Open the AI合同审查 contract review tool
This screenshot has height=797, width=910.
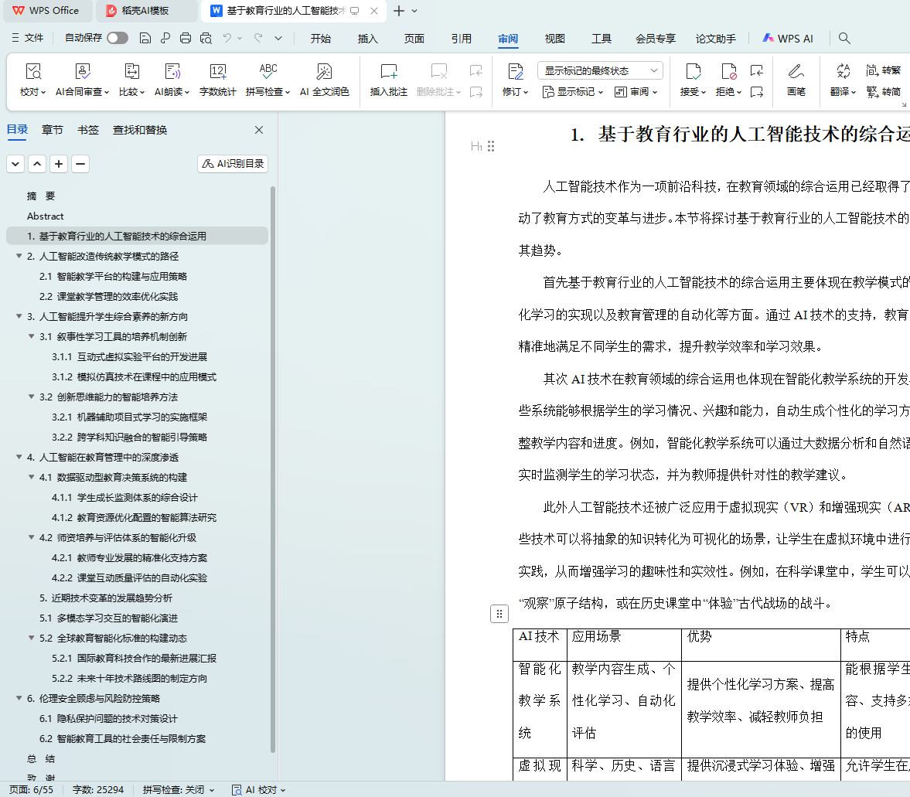tap(83, 72)
